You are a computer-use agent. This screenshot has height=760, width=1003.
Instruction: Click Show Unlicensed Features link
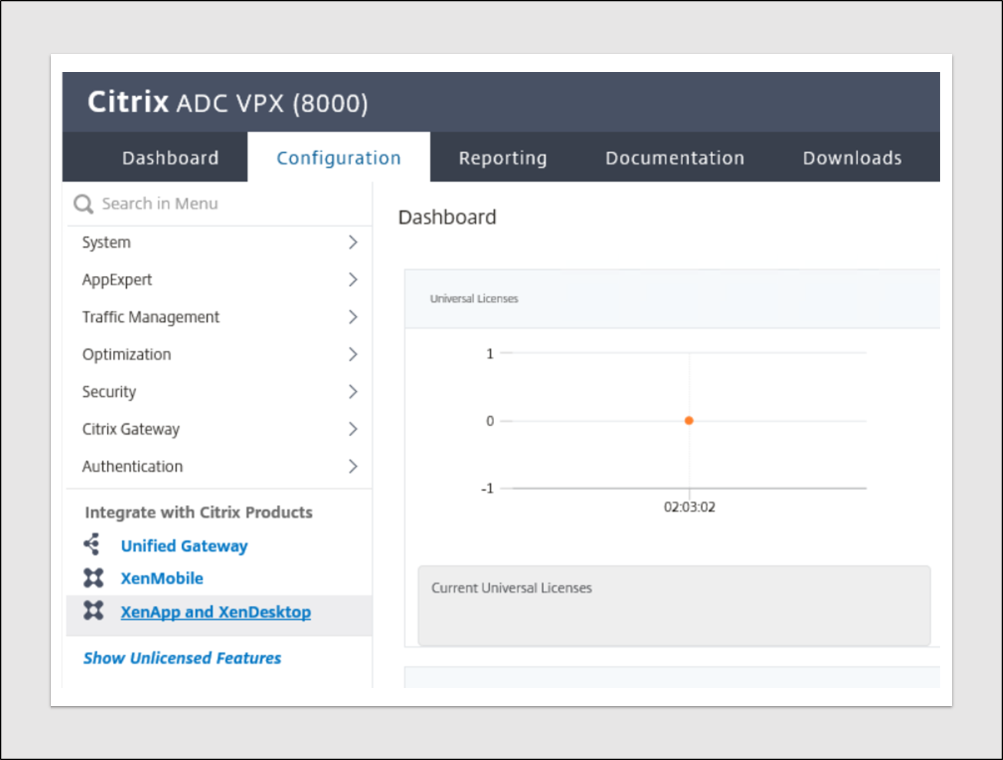(x=182, y=658)
